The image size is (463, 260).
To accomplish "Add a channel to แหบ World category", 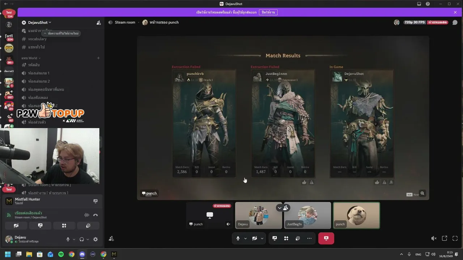I will tap(98, 58).
